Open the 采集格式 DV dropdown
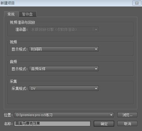This screenshot has width=142, height=131. (x=64, y=88)
